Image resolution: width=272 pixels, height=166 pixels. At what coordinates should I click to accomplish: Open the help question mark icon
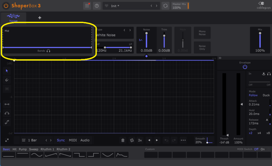click(x=97, y=6)
